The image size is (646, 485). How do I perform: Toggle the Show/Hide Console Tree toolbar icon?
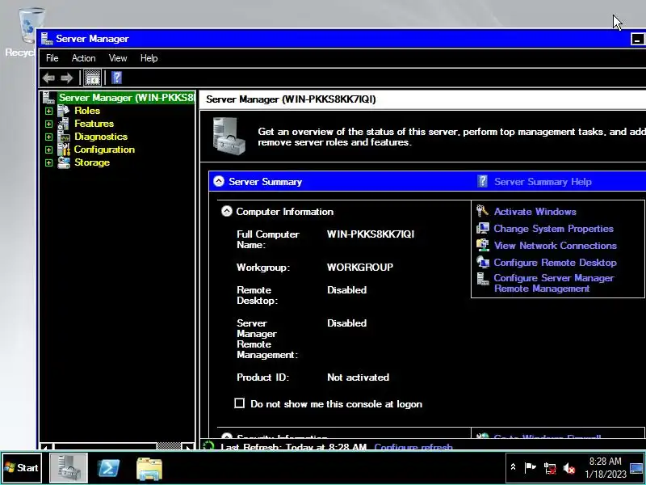(x=92, y=78)
